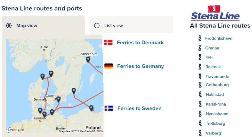Open the Travemunde route link
The image size is (252, 137).
[x=217, y=76]
